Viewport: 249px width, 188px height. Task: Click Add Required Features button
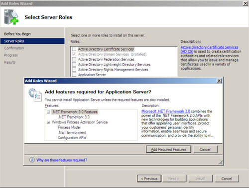click(x=168, y=149)
